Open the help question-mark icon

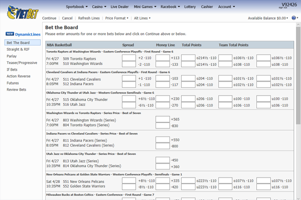point(293,18)
